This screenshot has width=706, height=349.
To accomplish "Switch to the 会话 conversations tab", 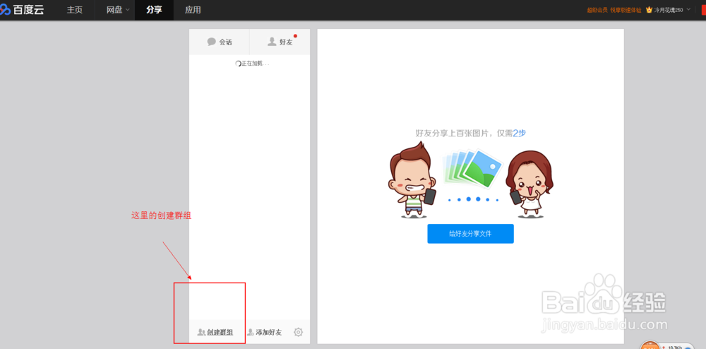I will (x=220, y=42).
